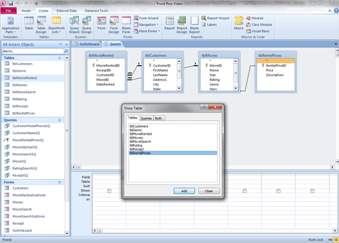Collapse the Tables group
Viewport: 339px width, 243px height.
pyautogui.click(x=59, y=58)
